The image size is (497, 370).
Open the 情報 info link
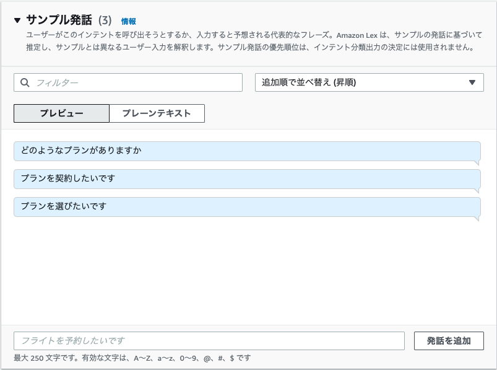point(129,21)
